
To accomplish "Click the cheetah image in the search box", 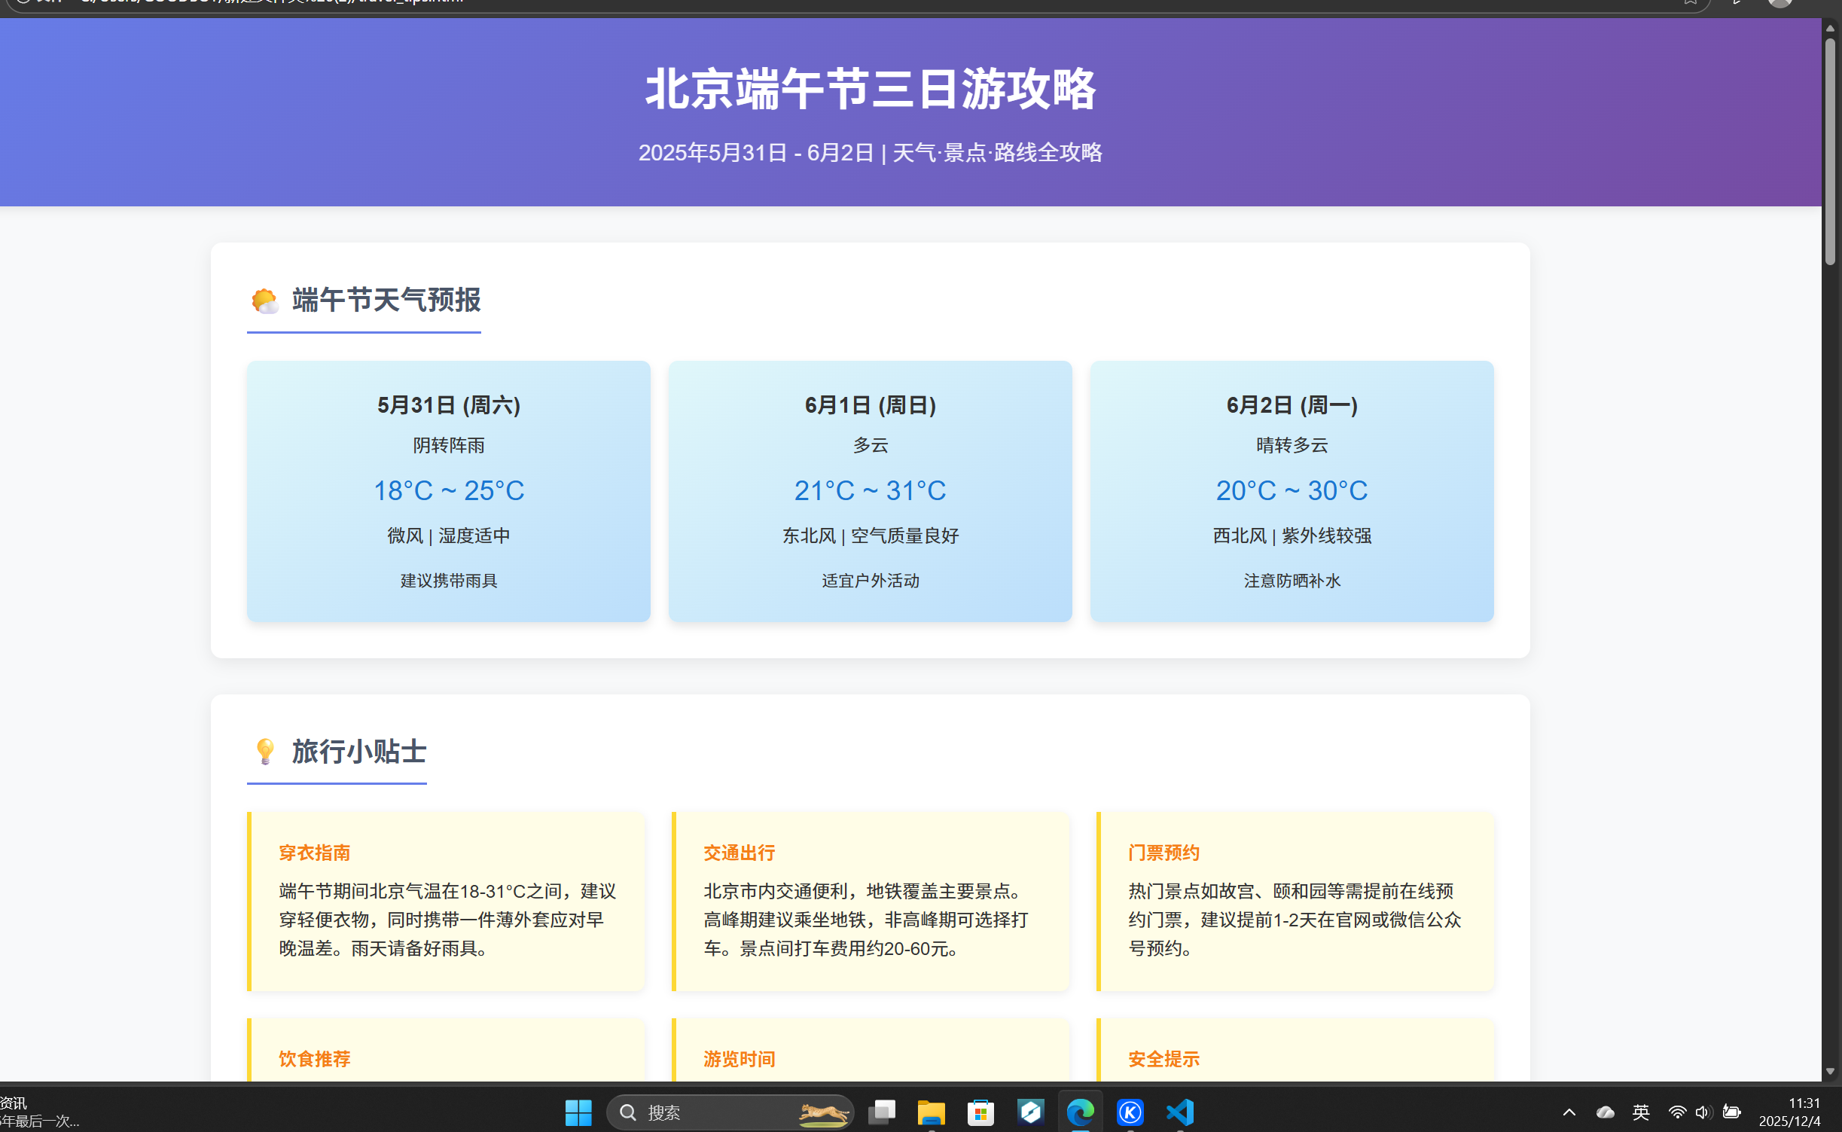I will point(823,1113).
